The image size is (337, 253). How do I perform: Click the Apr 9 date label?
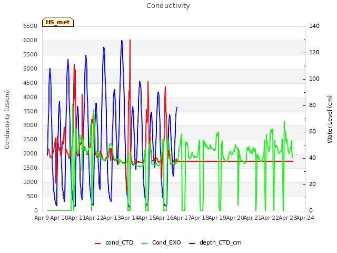[x=42, y=218]
